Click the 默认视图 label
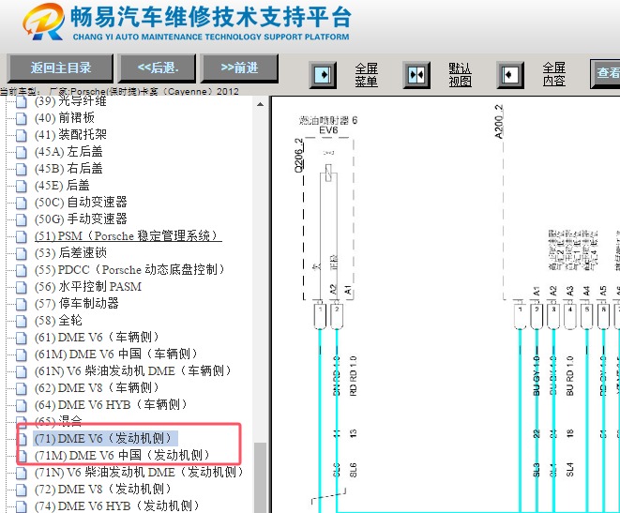The image size is (620, 513). pos(460,75)
